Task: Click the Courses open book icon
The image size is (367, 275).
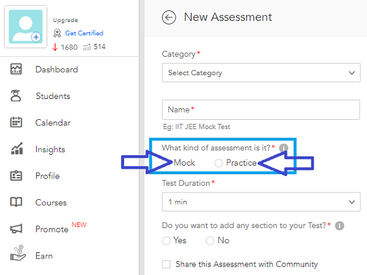Action: [x=16, y=202]
